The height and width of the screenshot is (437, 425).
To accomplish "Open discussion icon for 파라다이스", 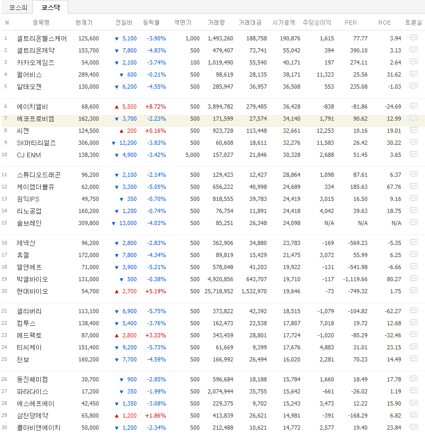I will tap(413, 391).
